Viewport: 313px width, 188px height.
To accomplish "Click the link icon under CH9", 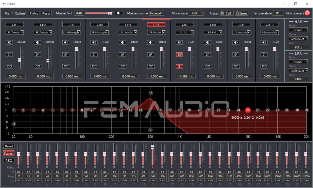I will click(236, 66).
